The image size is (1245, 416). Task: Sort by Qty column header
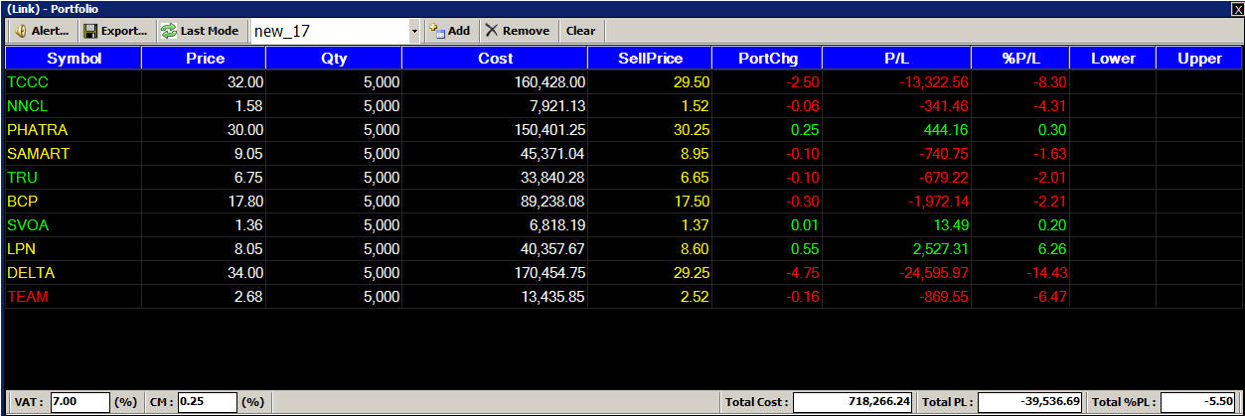(334, 58)
